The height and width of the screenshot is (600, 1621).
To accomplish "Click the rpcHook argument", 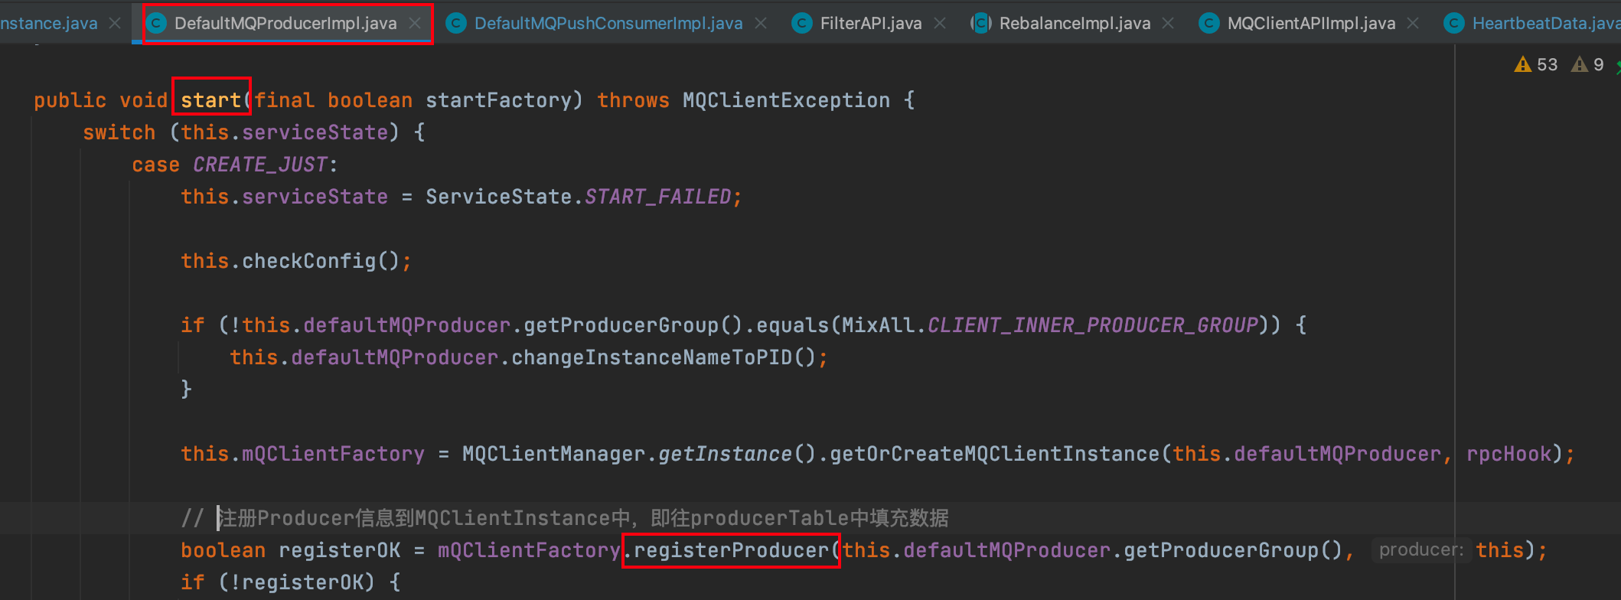I will pos(1509,454).
